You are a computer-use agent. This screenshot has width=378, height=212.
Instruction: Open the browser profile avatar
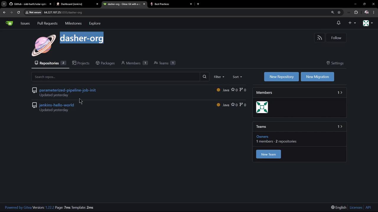click(x=366, y=12)
